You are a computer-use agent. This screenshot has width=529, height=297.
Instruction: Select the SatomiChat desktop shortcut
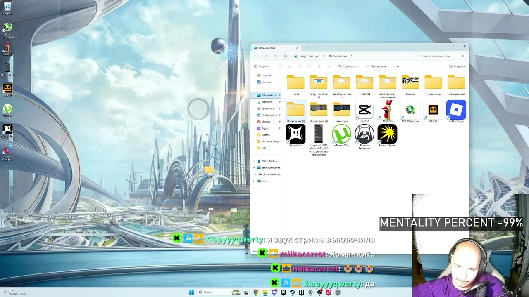7,131
